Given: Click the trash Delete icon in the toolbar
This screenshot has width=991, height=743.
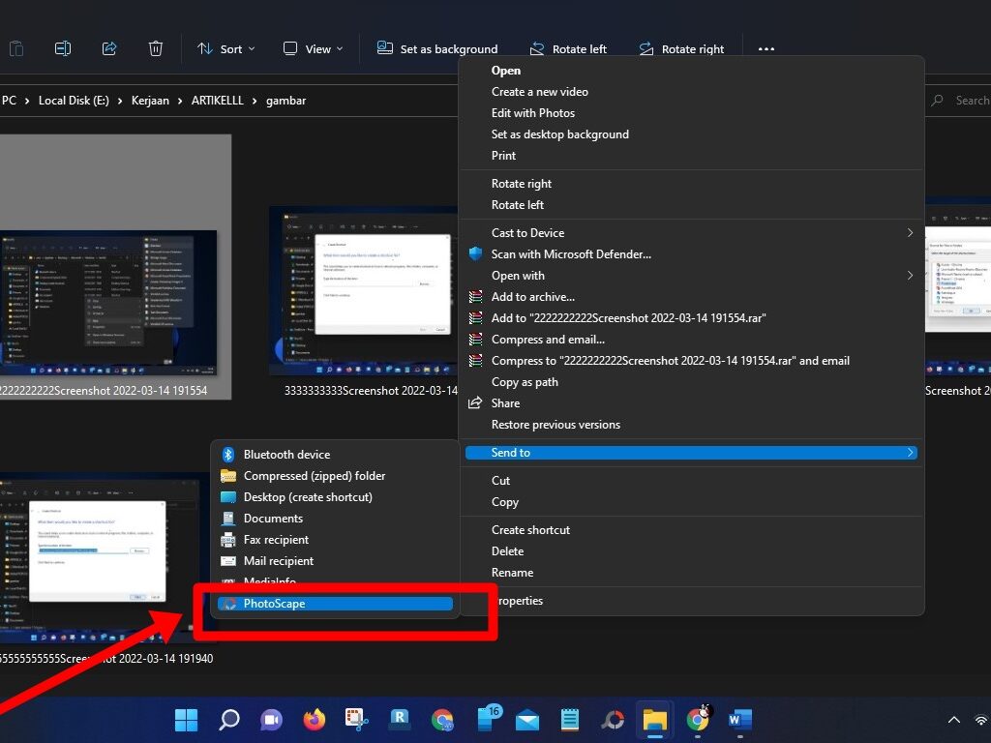Looking at the screenshot, I should click(x=156, y=48).
